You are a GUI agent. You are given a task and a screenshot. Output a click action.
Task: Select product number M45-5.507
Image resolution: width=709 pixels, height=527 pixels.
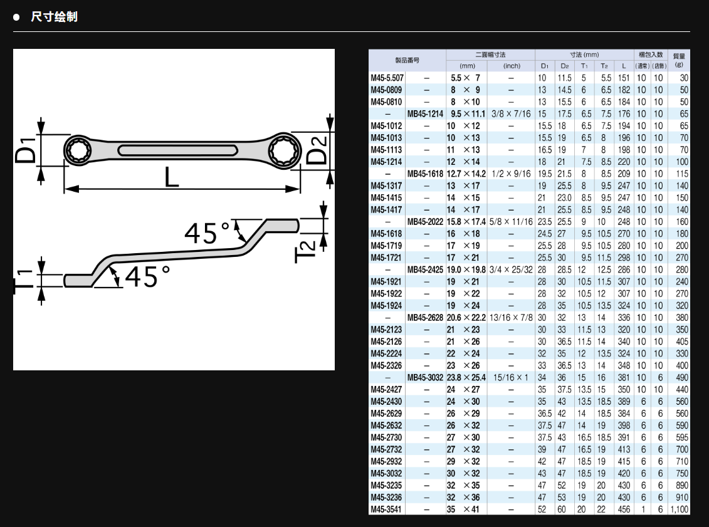(x=387, y=78)
